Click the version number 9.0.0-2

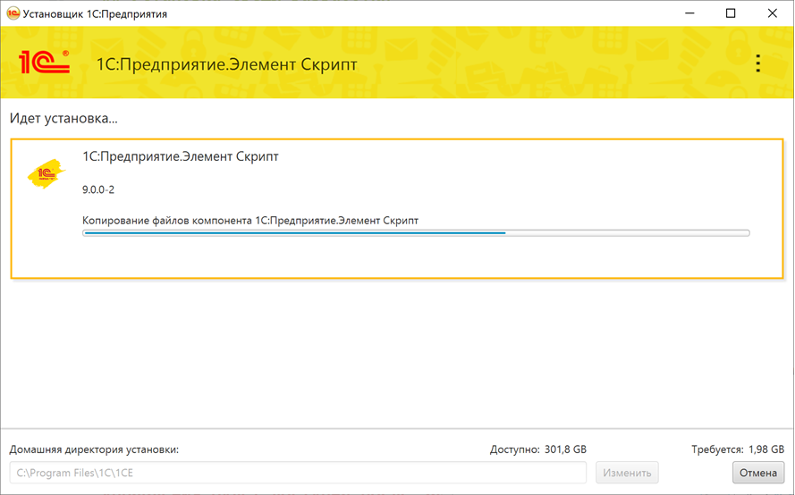(98, 190)
